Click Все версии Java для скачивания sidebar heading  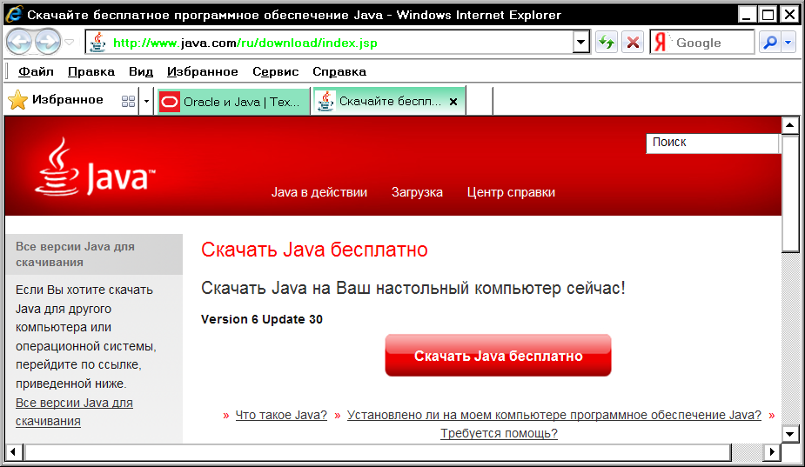[x=75, y=254]
